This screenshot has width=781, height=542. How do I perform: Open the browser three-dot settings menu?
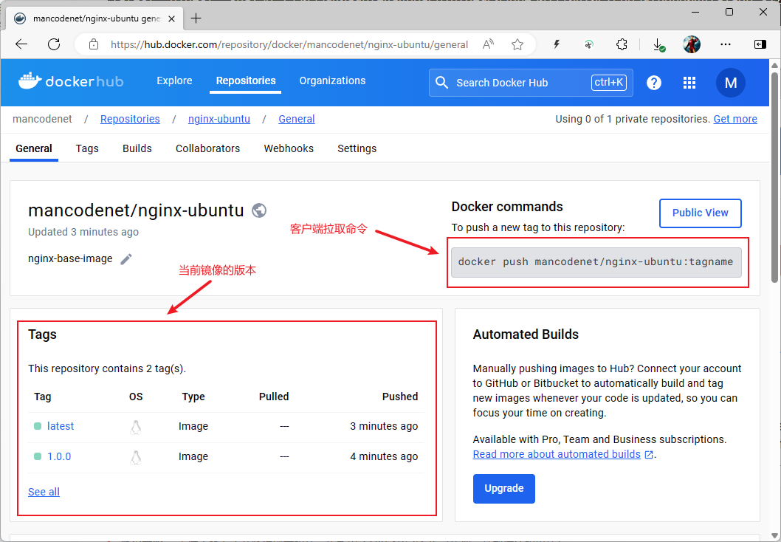(x=726, y=44)
